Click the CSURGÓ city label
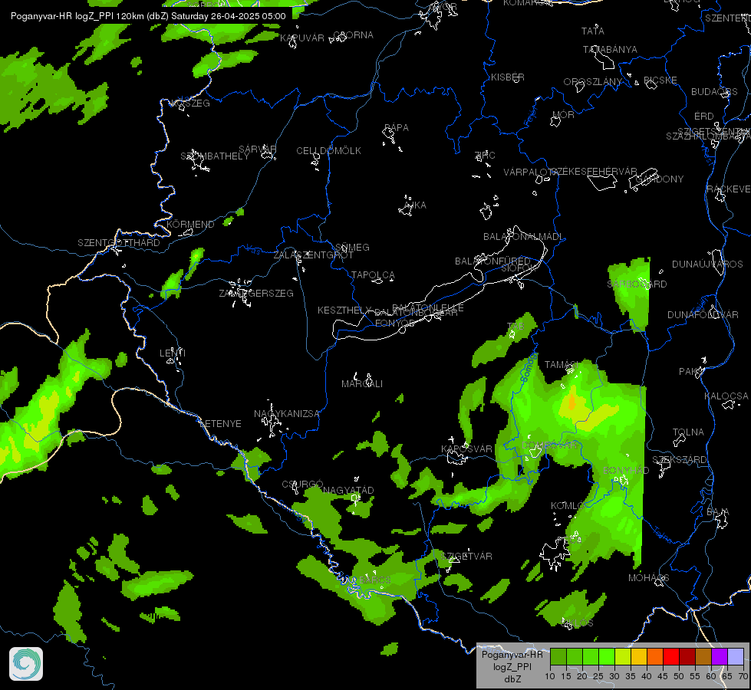Screen dimensions: 751x690 tap(303, 484)
